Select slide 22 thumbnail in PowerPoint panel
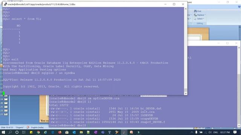Viewport: 241px width, 135px height. coord(6,111)
